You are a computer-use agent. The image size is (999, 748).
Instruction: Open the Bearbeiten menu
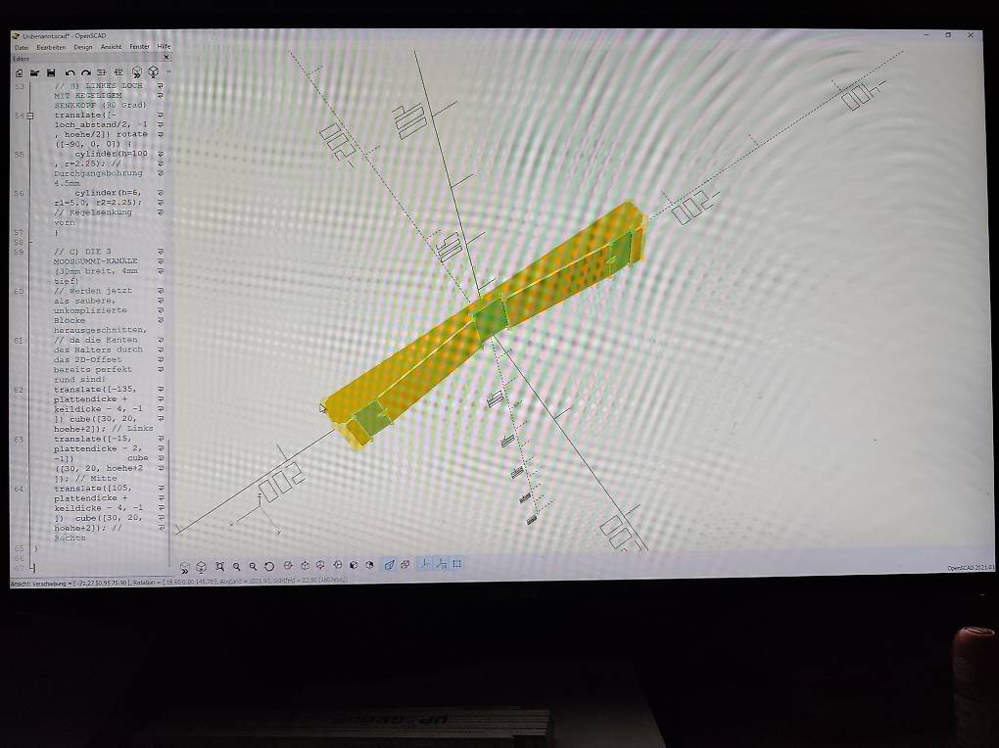(x=51, y=47)
